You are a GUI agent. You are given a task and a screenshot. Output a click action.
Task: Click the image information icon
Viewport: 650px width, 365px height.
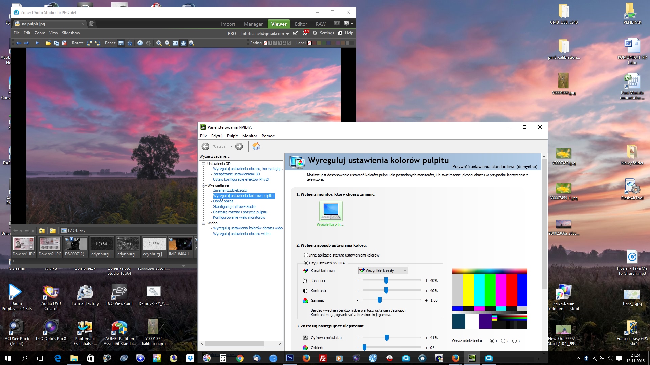pos(140,43)
